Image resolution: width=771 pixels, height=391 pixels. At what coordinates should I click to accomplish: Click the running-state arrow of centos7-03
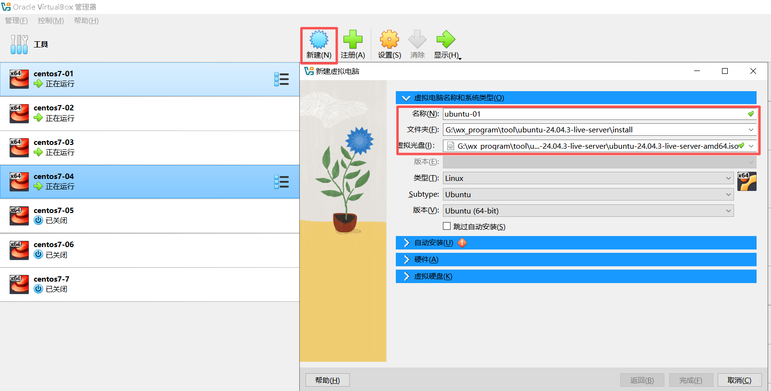[38, 152]
